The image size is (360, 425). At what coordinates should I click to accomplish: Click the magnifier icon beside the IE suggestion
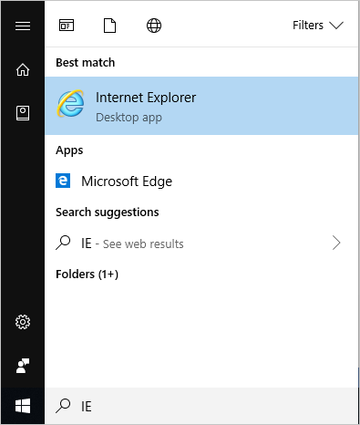pyautogui.click(x=63, y=243)
